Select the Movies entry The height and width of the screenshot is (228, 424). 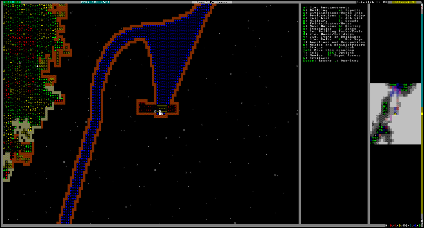[313, 55]
